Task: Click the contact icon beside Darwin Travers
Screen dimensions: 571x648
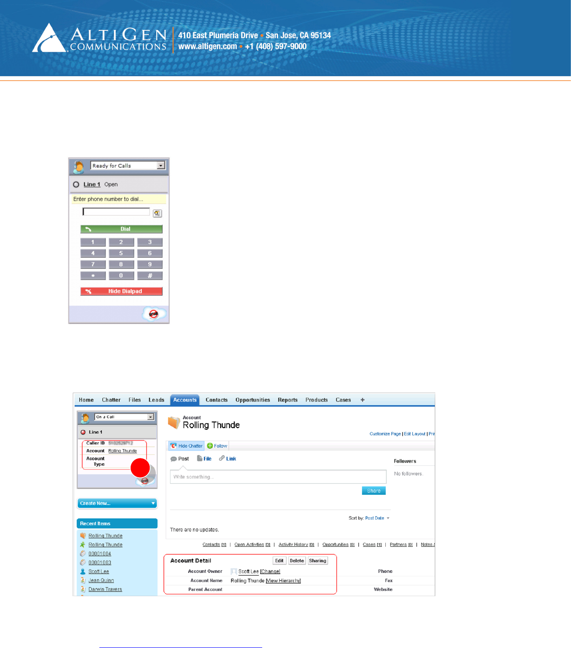Action: 83,589
